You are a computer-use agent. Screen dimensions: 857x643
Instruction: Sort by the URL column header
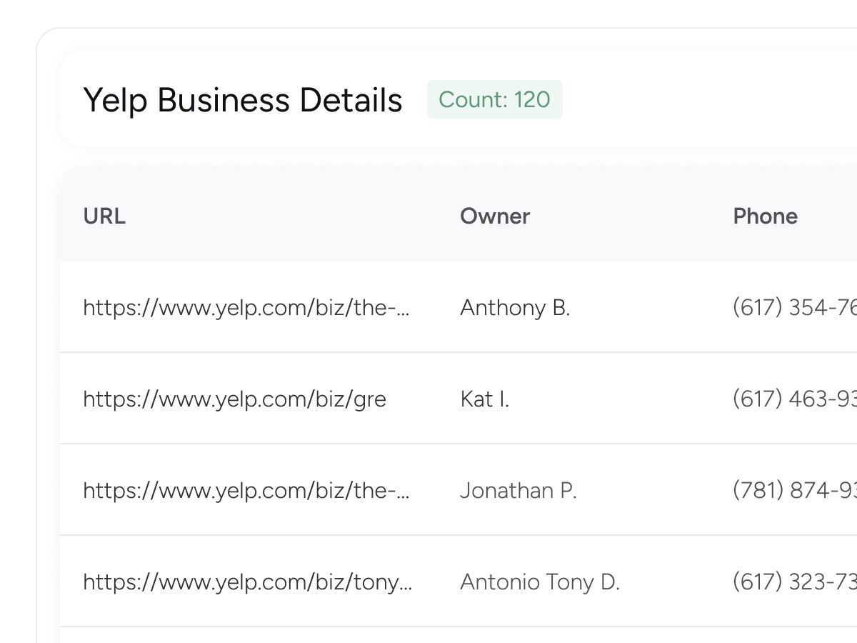104,216
